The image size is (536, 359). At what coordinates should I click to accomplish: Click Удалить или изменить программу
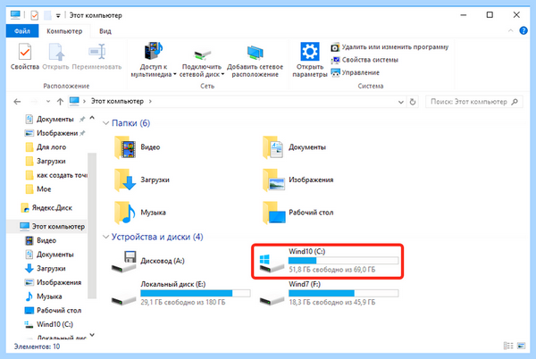(389, 47)
